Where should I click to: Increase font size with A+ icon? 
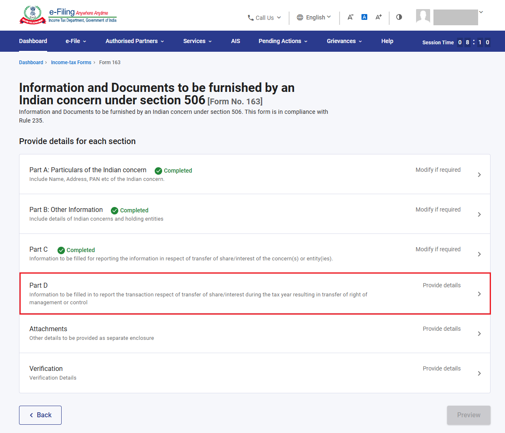(x=378, y=17)
